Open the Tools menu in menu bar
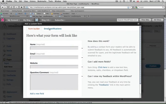Screen dimensions: 166x104 [x=51, y=1]
